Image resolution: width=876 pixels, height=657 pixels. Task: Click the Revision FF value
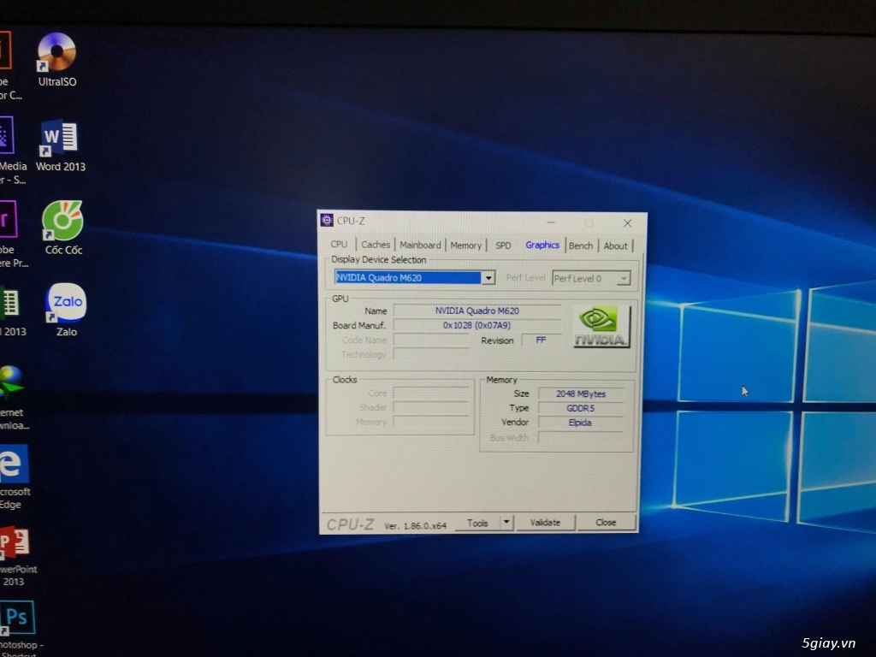[541, 340]
